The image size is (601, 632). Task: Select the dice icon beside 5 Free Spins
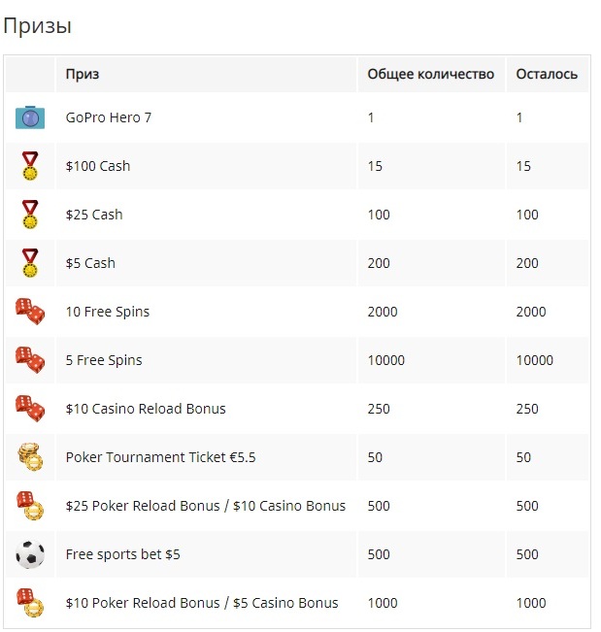30,359
